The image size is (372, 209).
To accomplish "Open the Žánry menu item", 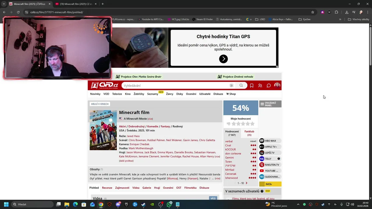I will coord(170,94).
